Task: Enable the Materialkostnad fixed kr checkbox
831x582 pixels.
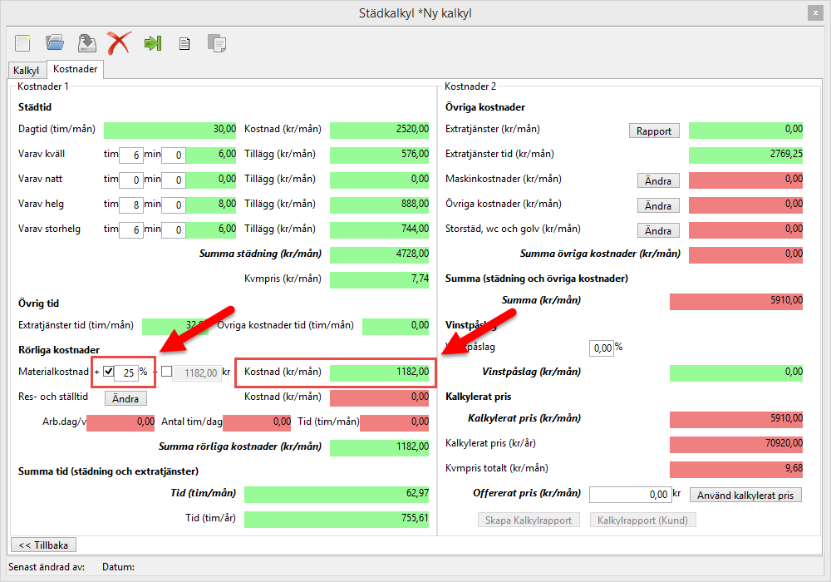Action: 167,372
